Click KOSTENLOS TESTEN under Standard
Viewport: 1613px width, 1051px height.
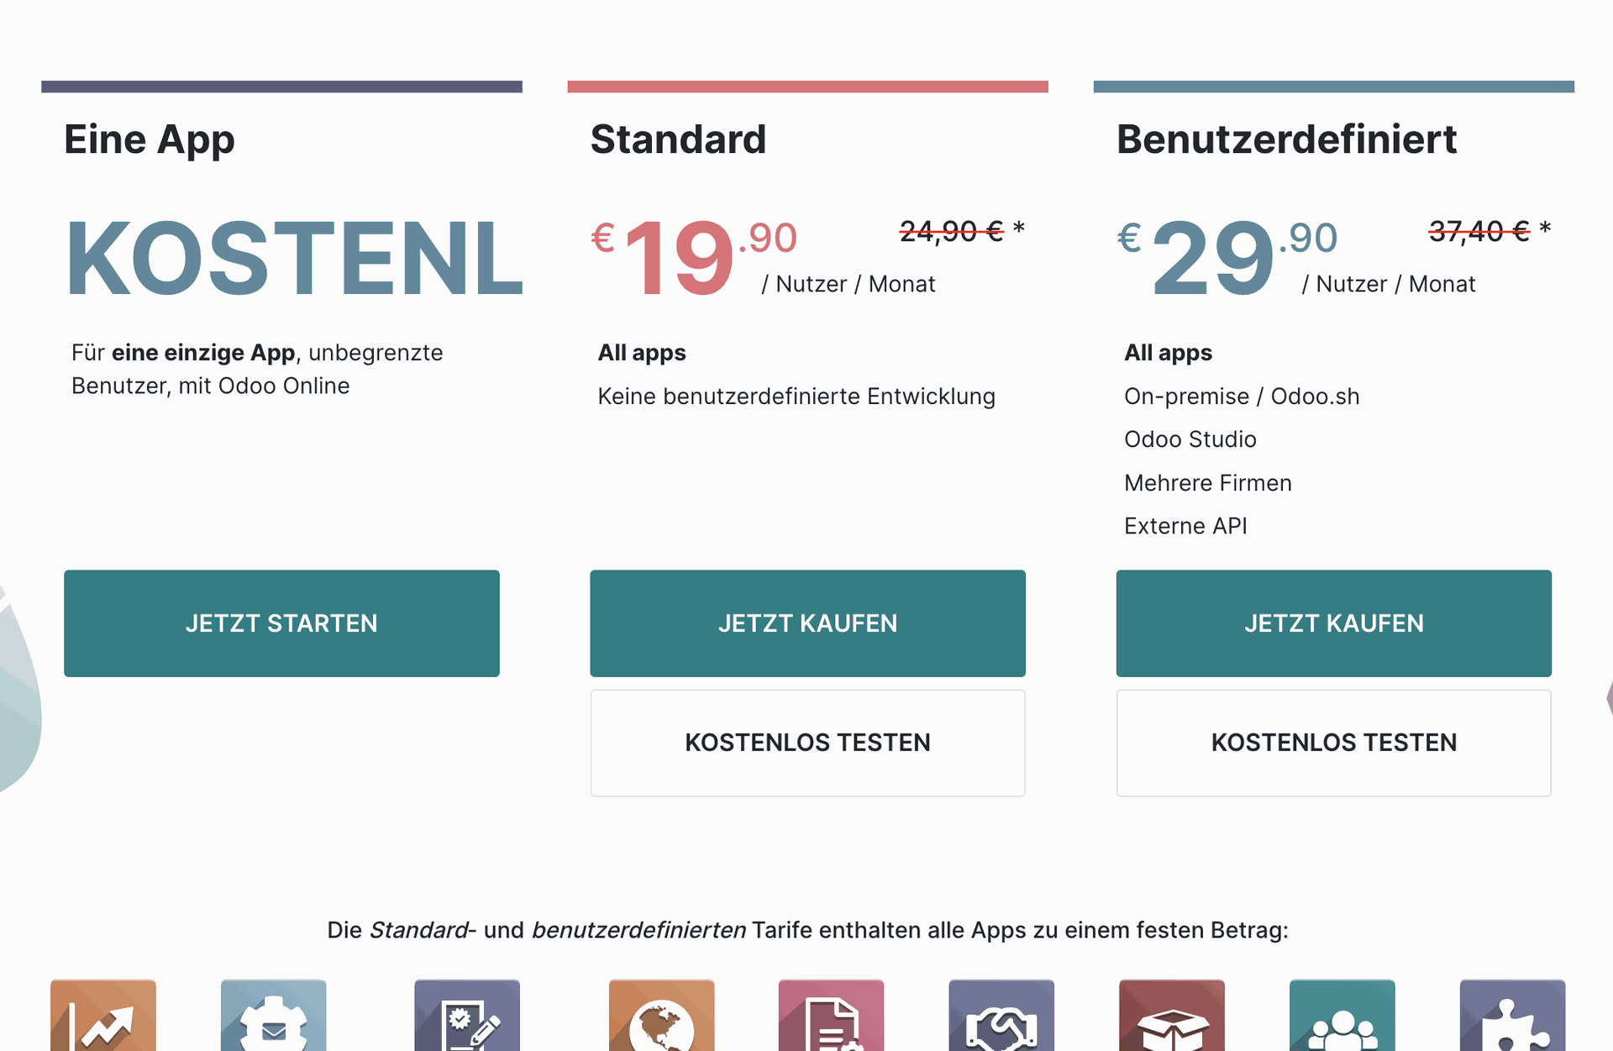807,743
